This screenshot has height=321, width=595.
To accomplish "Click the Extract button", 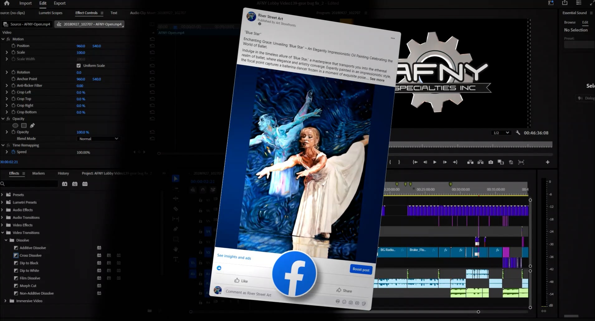I will point(480,162).
